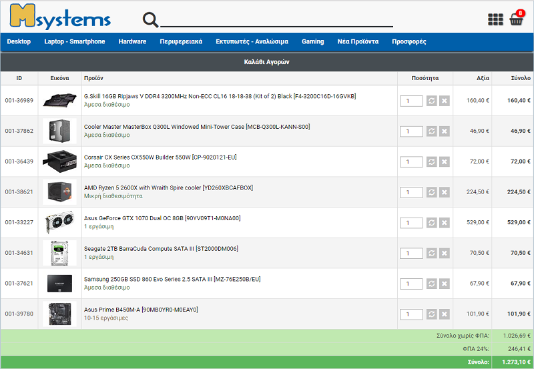Image resolution: width=534 pixels, height=369 pixels.
Task: Focus the search text field
Action: tap(276, 19)
